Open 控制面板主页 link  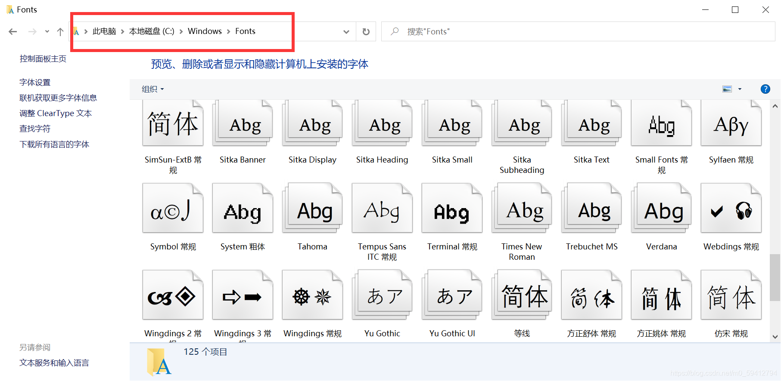coord(43,59)
